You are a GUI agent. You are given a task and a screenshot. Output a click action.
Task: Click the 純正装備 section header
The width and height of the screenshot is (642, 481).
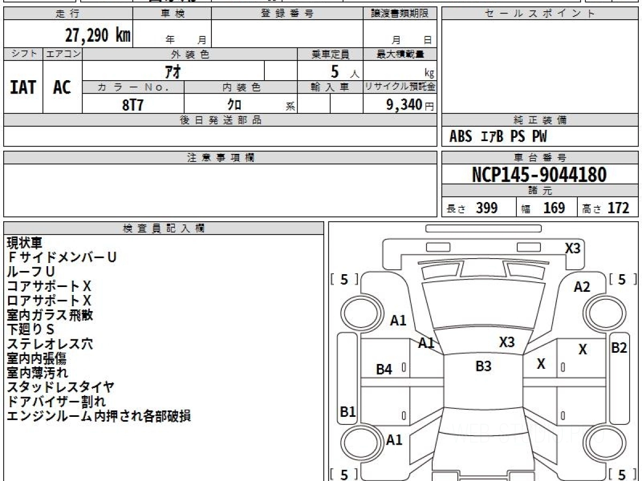540,120
